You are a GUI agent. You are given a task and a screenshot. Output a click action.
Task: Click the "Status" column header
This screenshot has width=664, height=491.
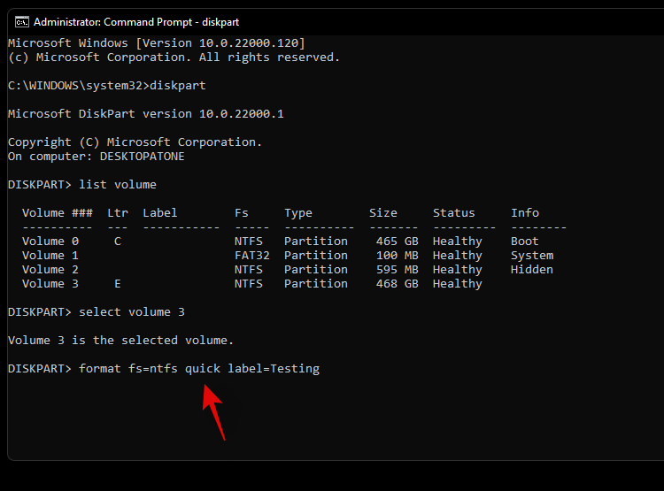tap(454, 213)
